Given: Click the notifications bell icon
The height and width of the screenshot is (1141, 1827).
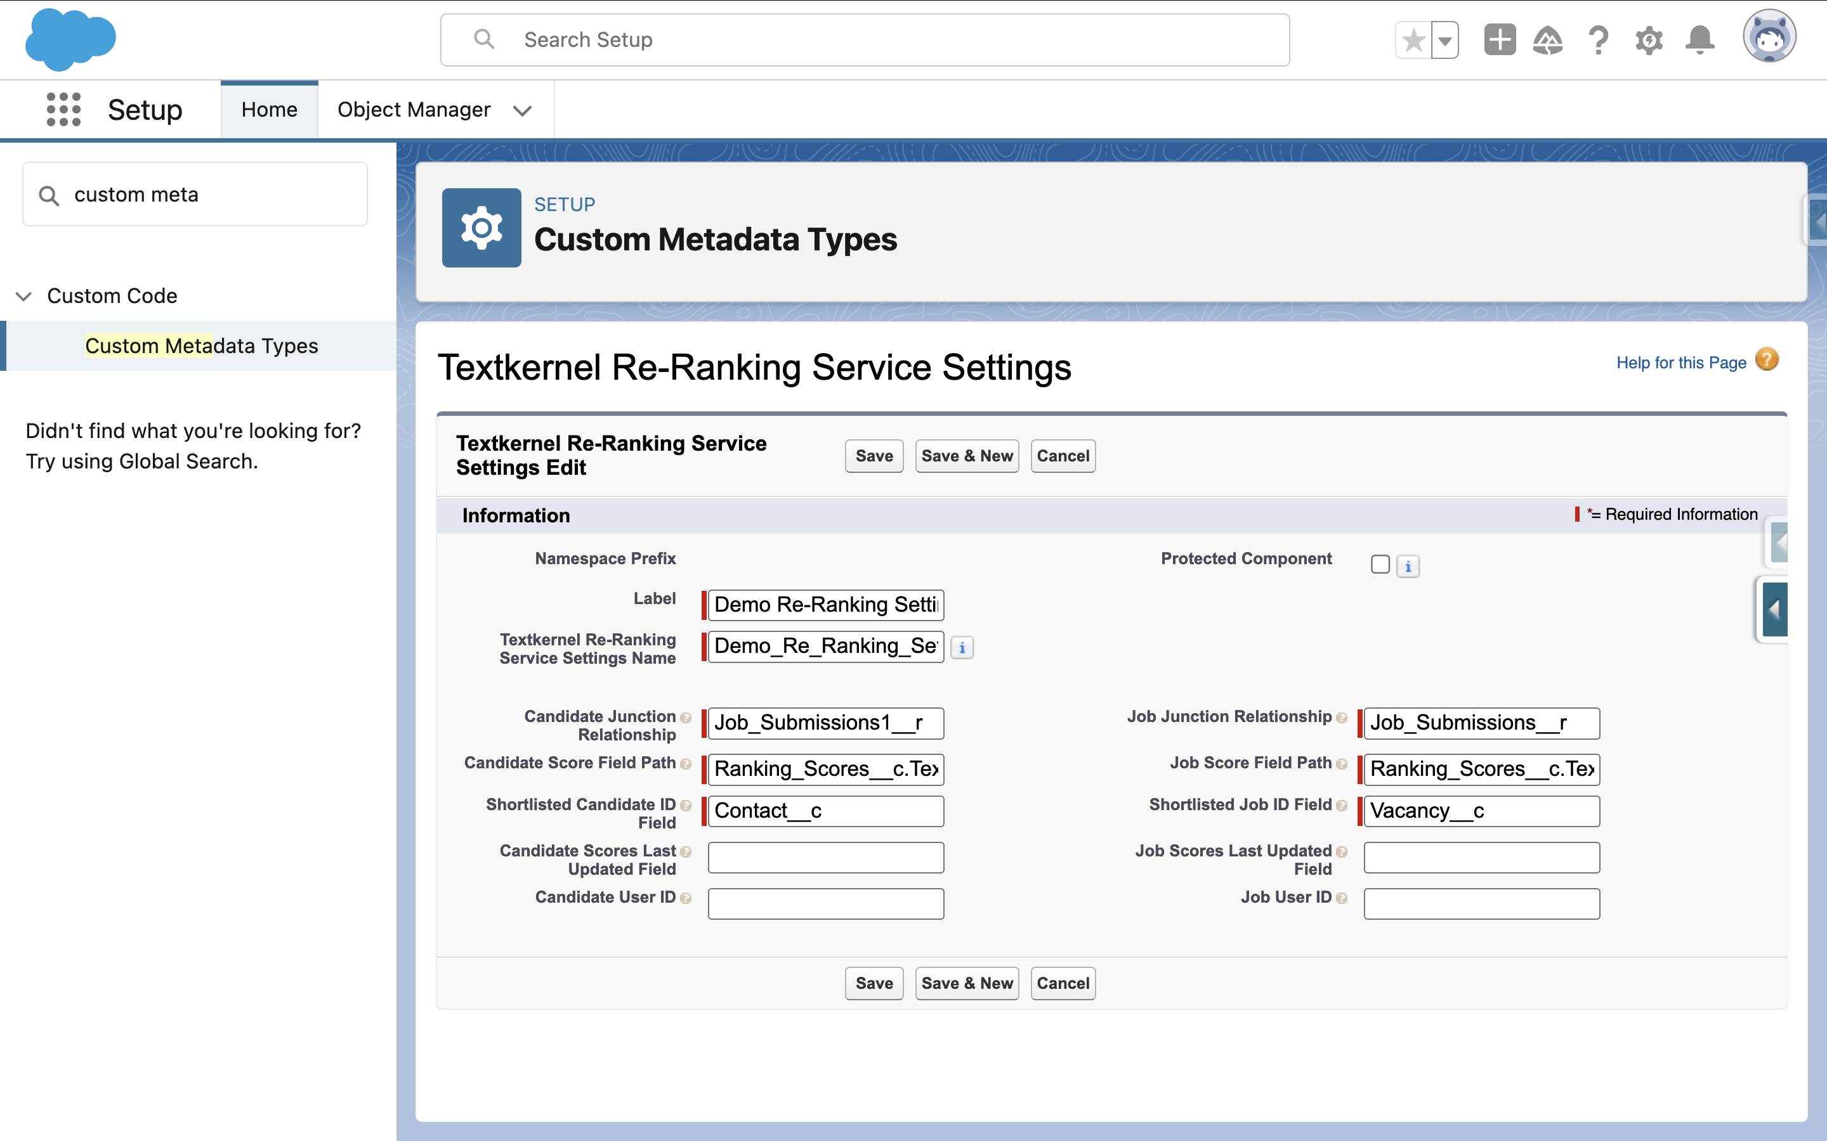Looking at the screenshot, I should [x=1699, y=39].
